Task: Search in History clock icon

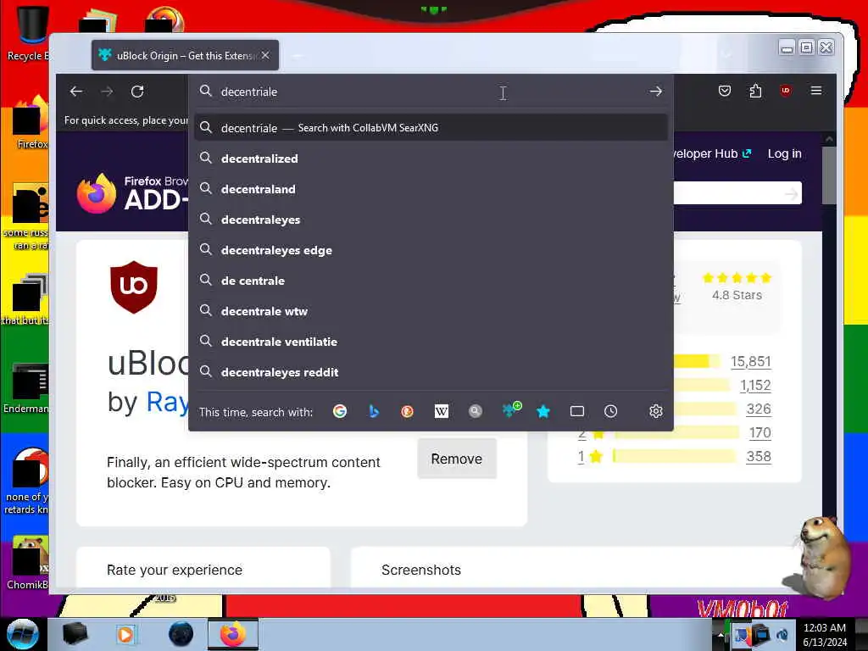Action: pyautogui.click(x=610, y=411)
